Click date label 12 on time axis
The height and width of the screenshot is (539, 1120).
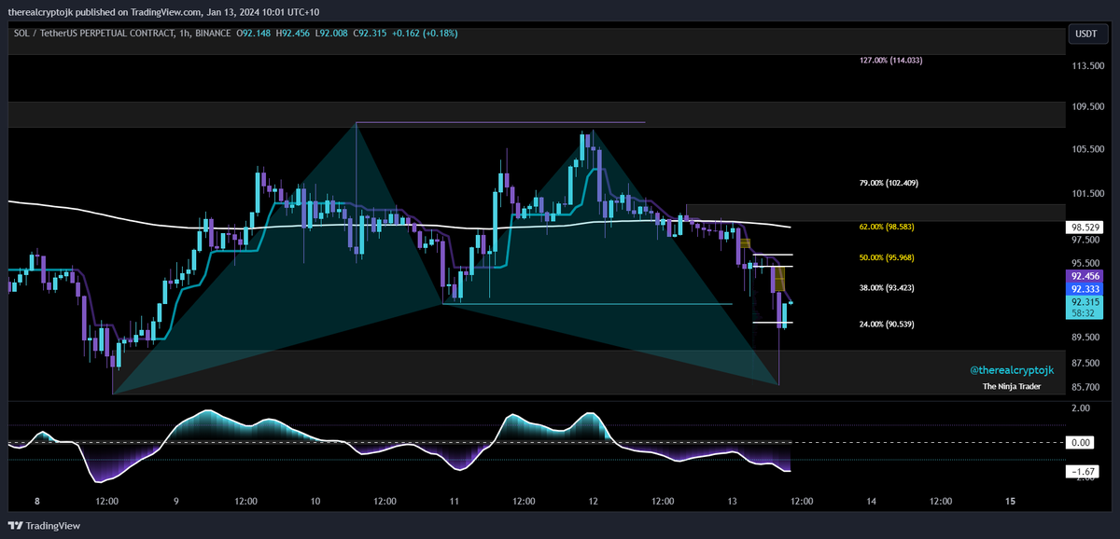pyautogui.click(x=594, y=501)
